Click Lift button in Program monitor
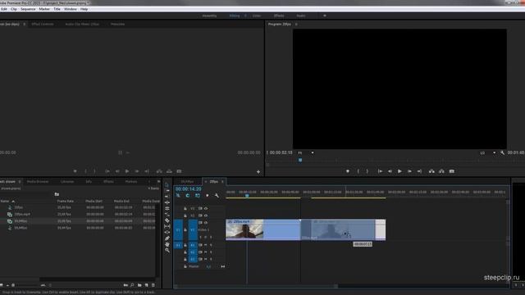 point(432,171)
